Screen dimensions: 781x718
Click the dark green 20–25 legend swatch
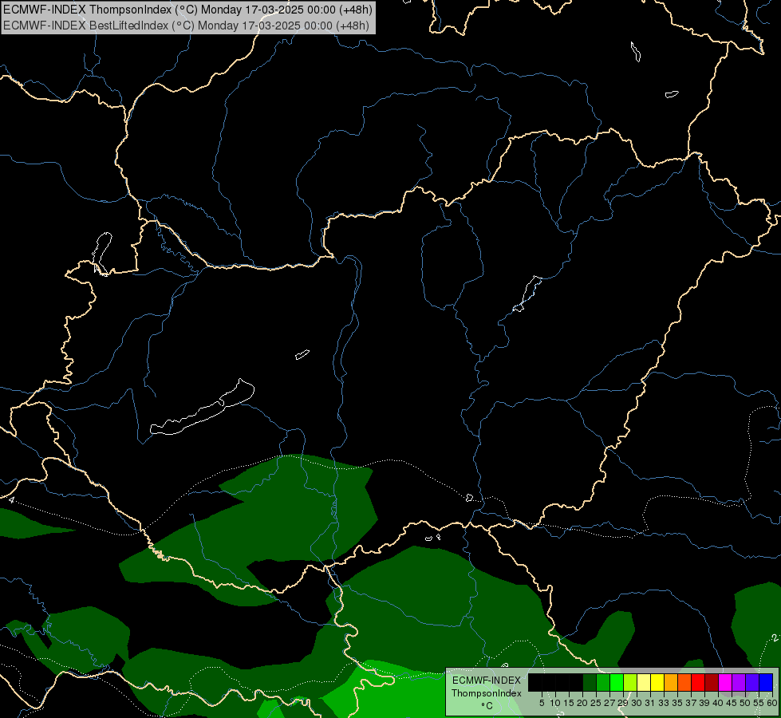(590, 682)
